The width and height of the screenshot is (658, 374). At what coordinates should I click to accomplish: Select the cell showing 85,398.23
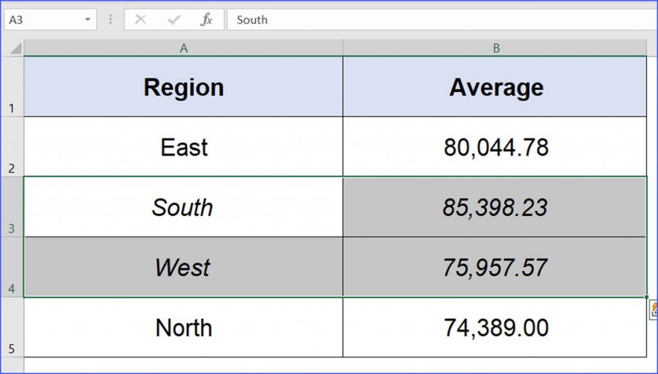tap(495, 207)
